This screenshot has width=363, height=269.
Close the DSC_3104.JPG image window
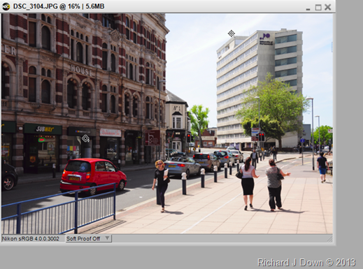tap(328, 7)
